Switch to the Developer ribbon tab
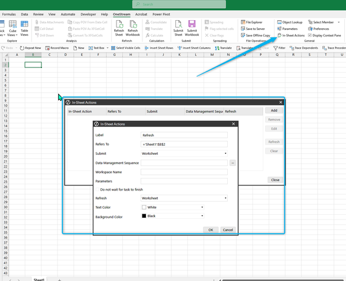The height and width of the screenshot is (281, 346). (x=88, y=13)
